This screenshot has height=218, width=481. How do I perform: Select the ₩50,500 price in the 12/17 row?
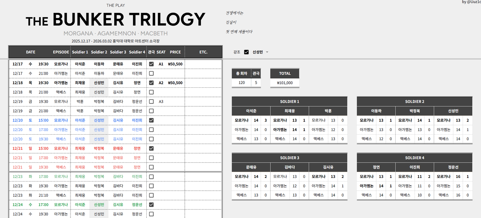point(175,64)
